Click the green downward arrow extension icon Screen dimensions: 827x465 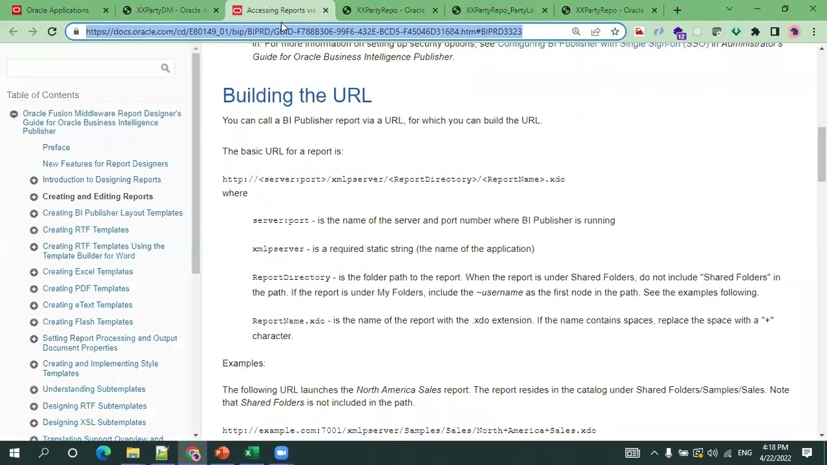coord(736,32)
